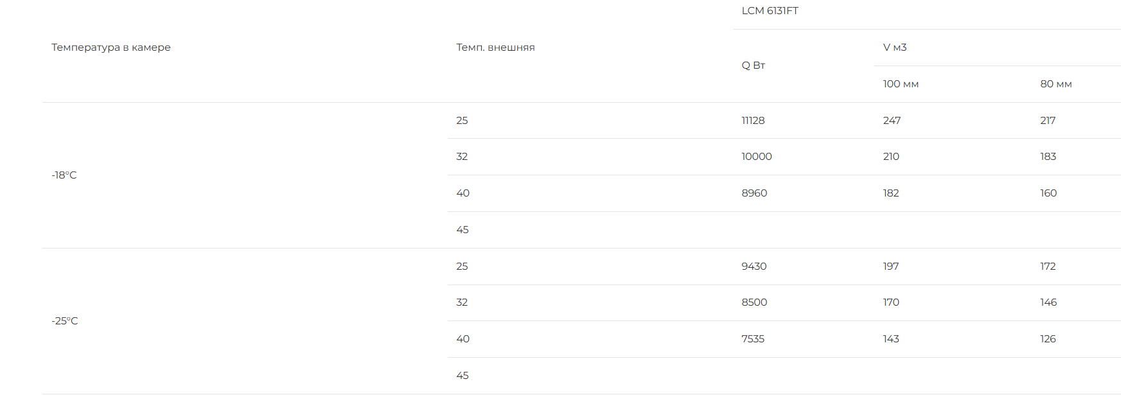Select the Q Вт header cell
The height and width of the screenshot is (395, 1121).
pos(753,66)
